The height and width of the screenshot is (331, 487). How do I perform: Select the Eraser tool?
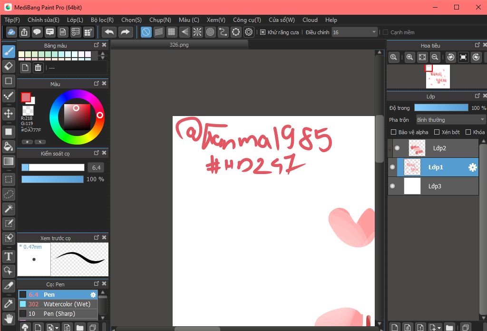point(9,66)
